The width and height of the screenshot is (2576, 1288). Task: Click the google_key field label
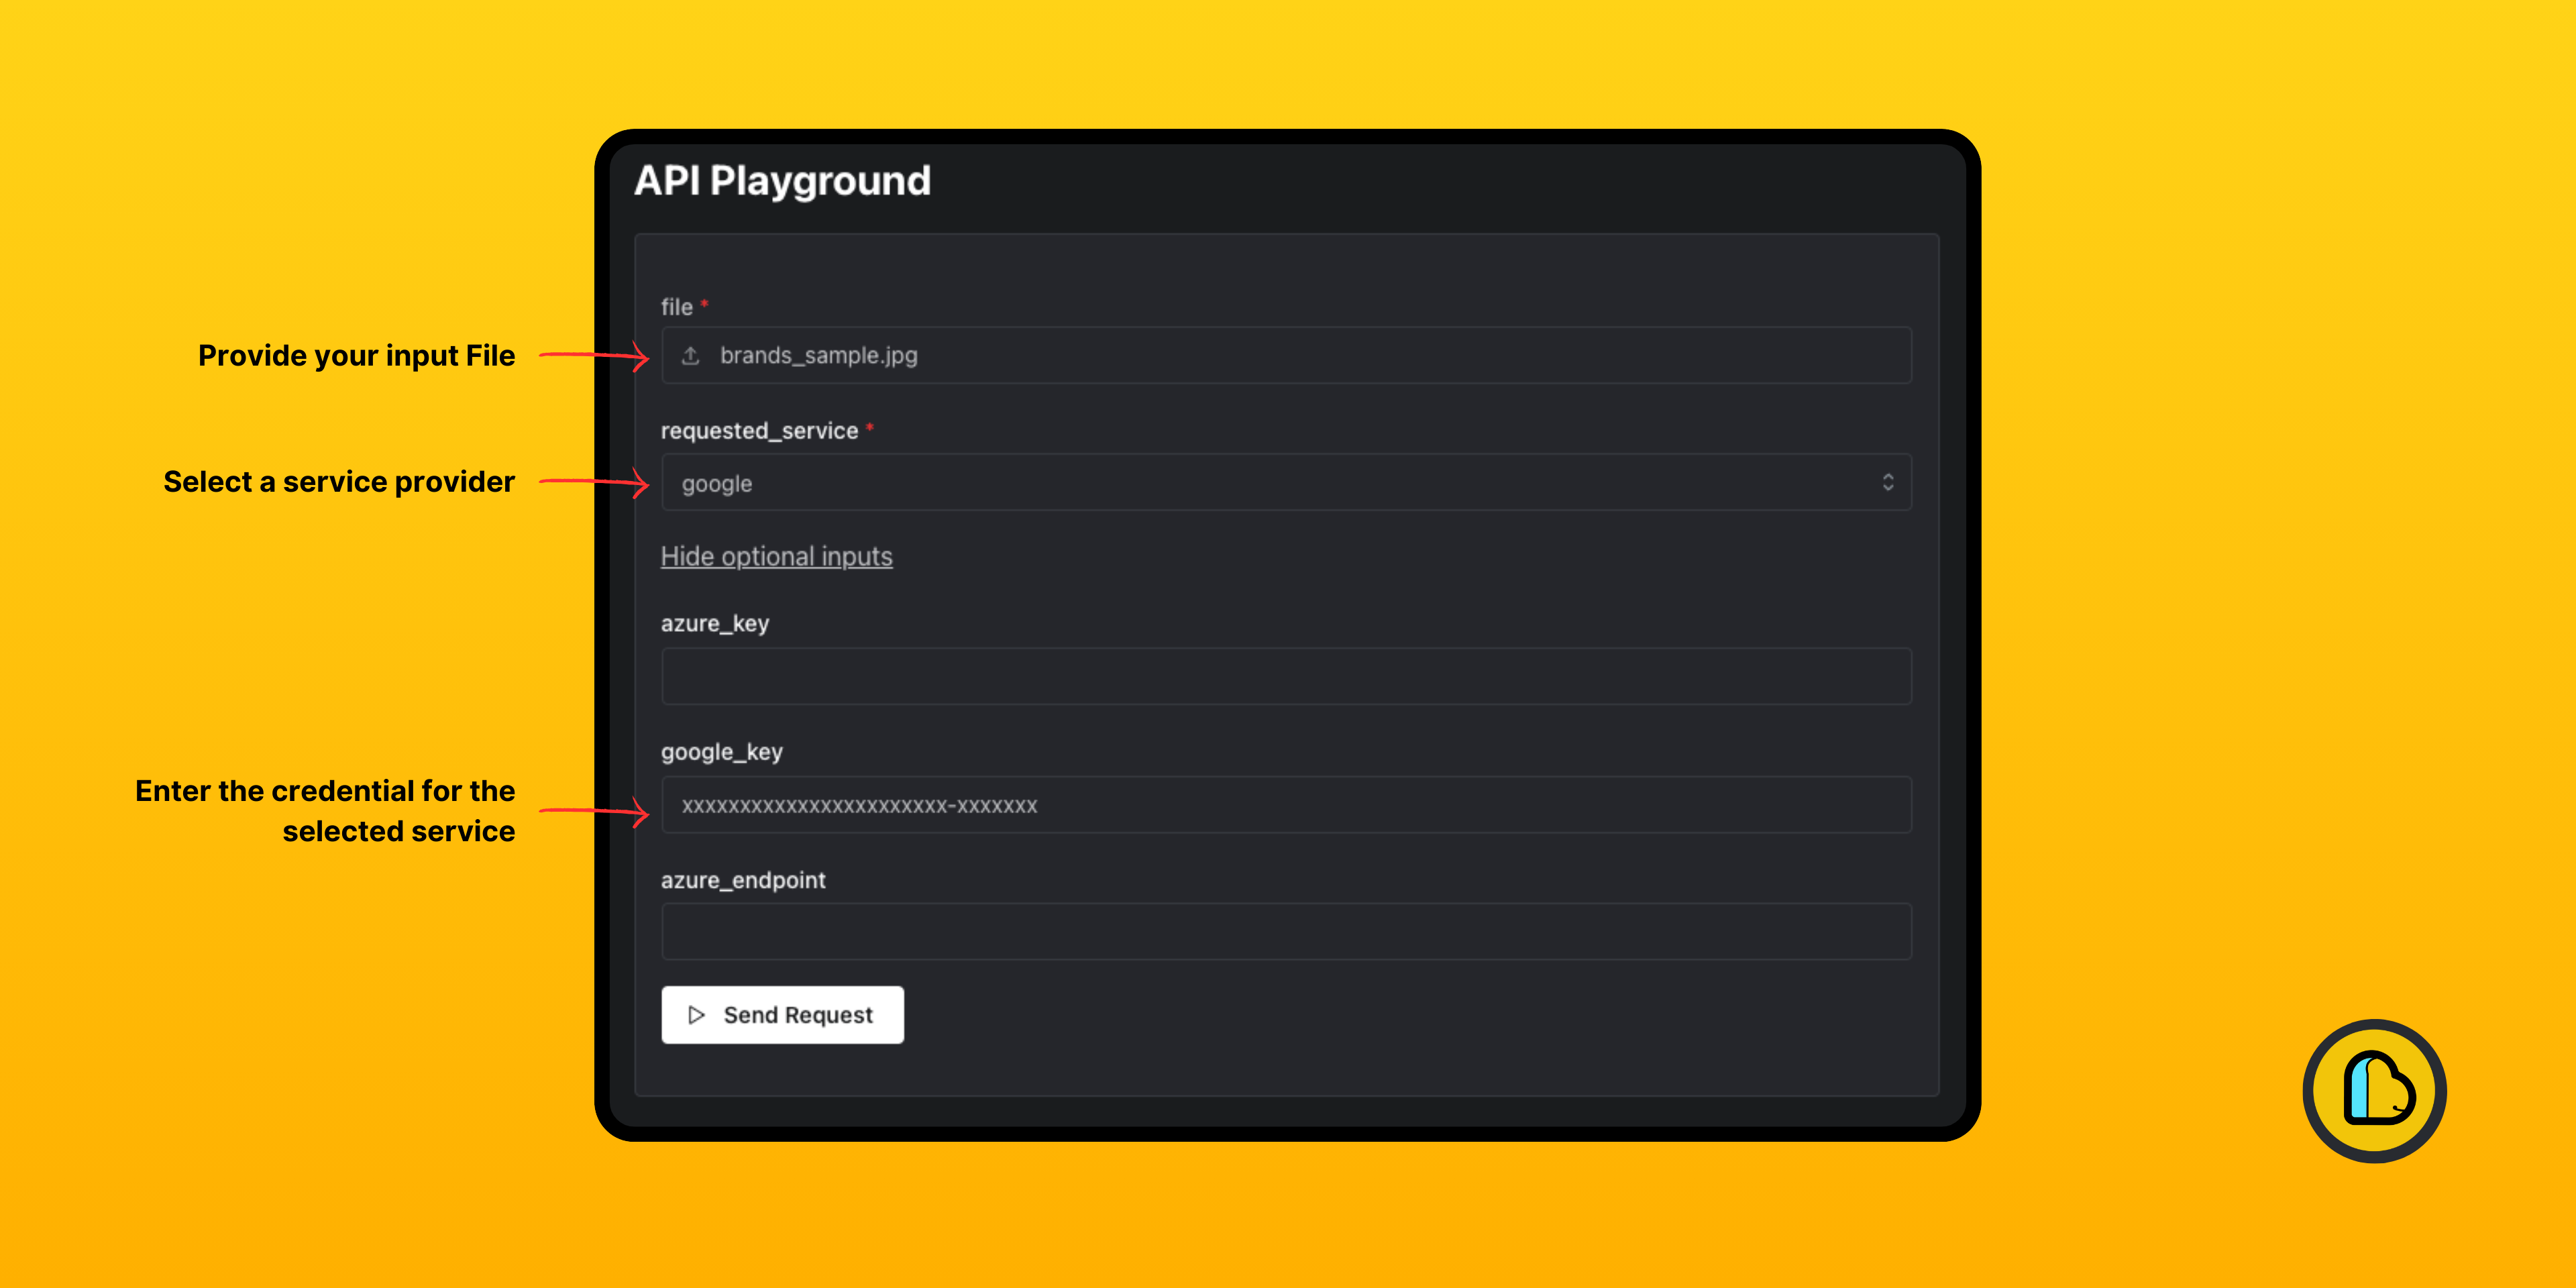click(x=721, y=752)
